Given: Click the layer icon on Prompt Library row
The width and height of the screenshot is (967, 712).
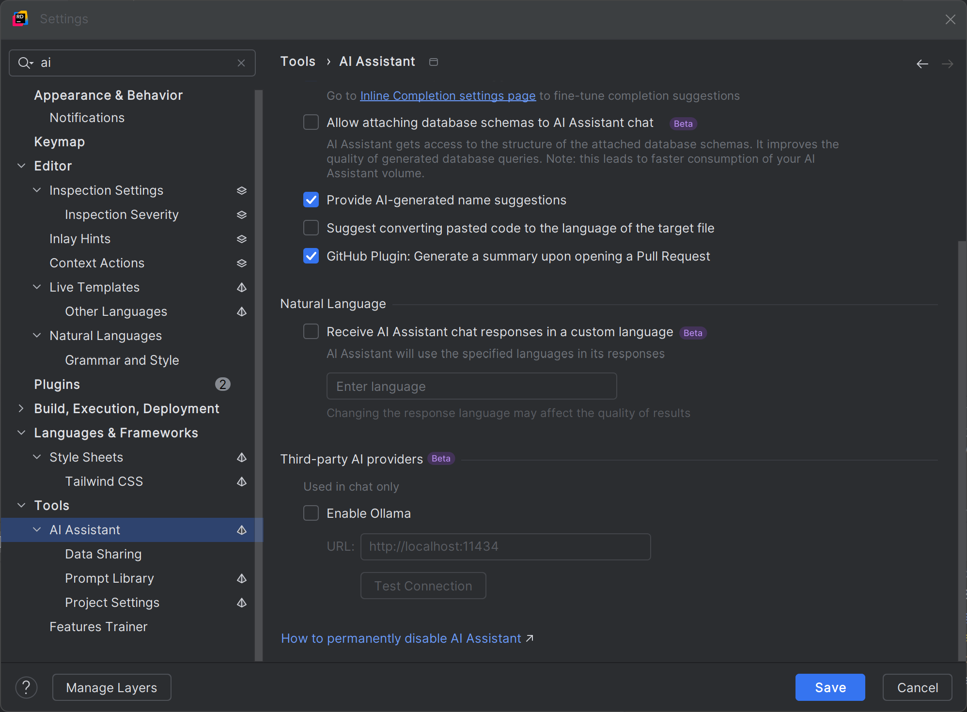Looking at the screenshot, I should tap(242, 578).
